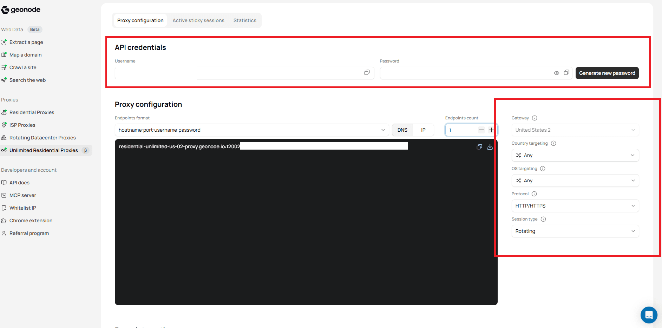Screen dimensions: 662x328
Task: Switch endpoint display to IP
Action: [423, 130]
